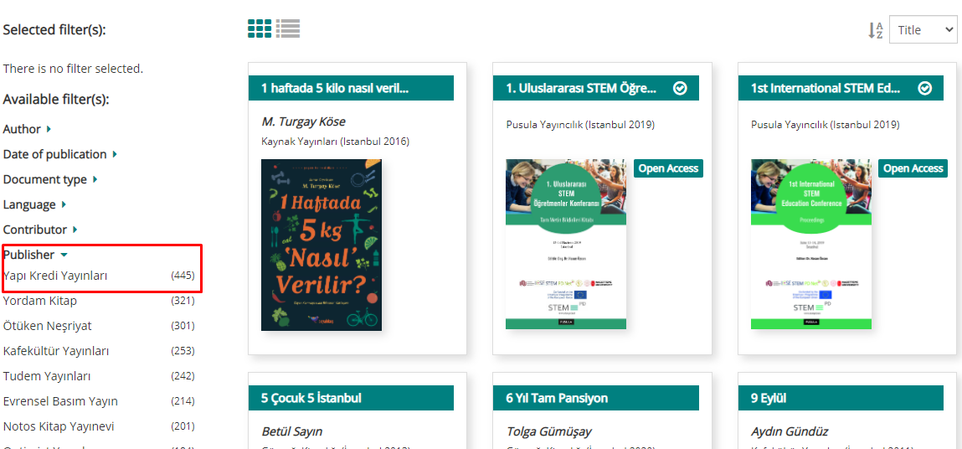Select Ötüken Neşriyat publisher filter
Image resolution: width=962 pixels, height=449 pixels.
(99, 326)
